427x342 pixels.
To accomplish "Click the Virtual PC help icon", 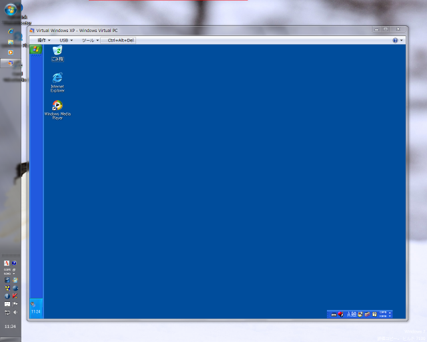I will (395, 40).
